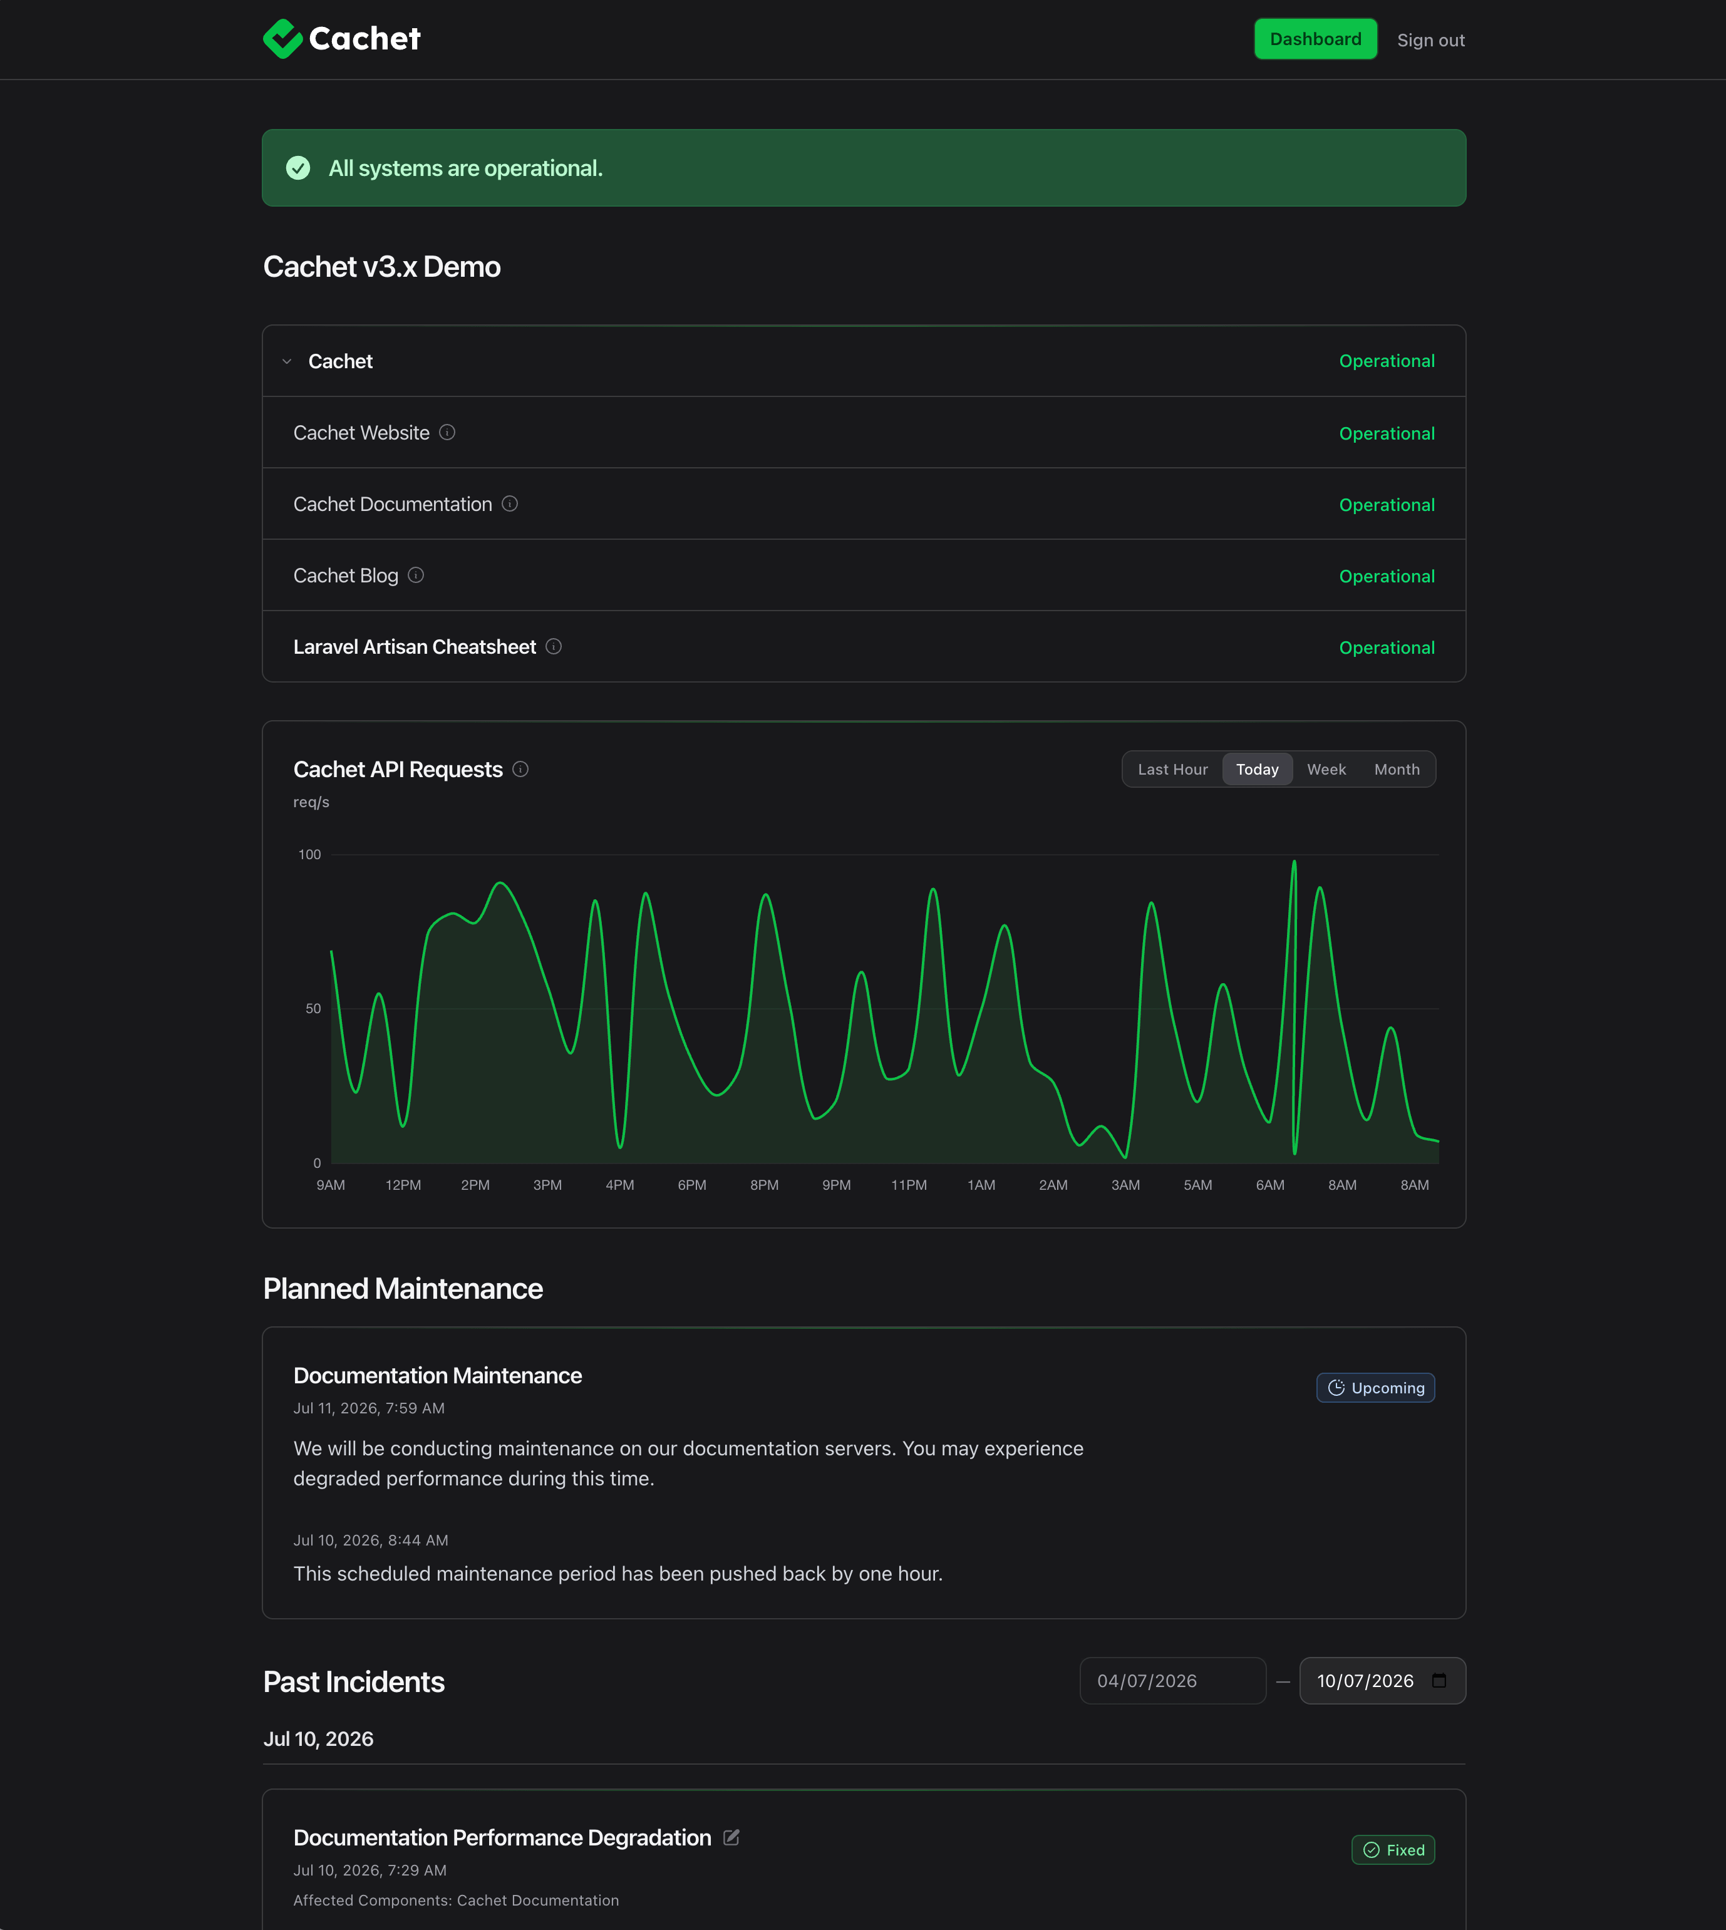
Task: Edit the Documentation Performance Degradation incident
Action: pyautogui.click(x=731, y=1837)
